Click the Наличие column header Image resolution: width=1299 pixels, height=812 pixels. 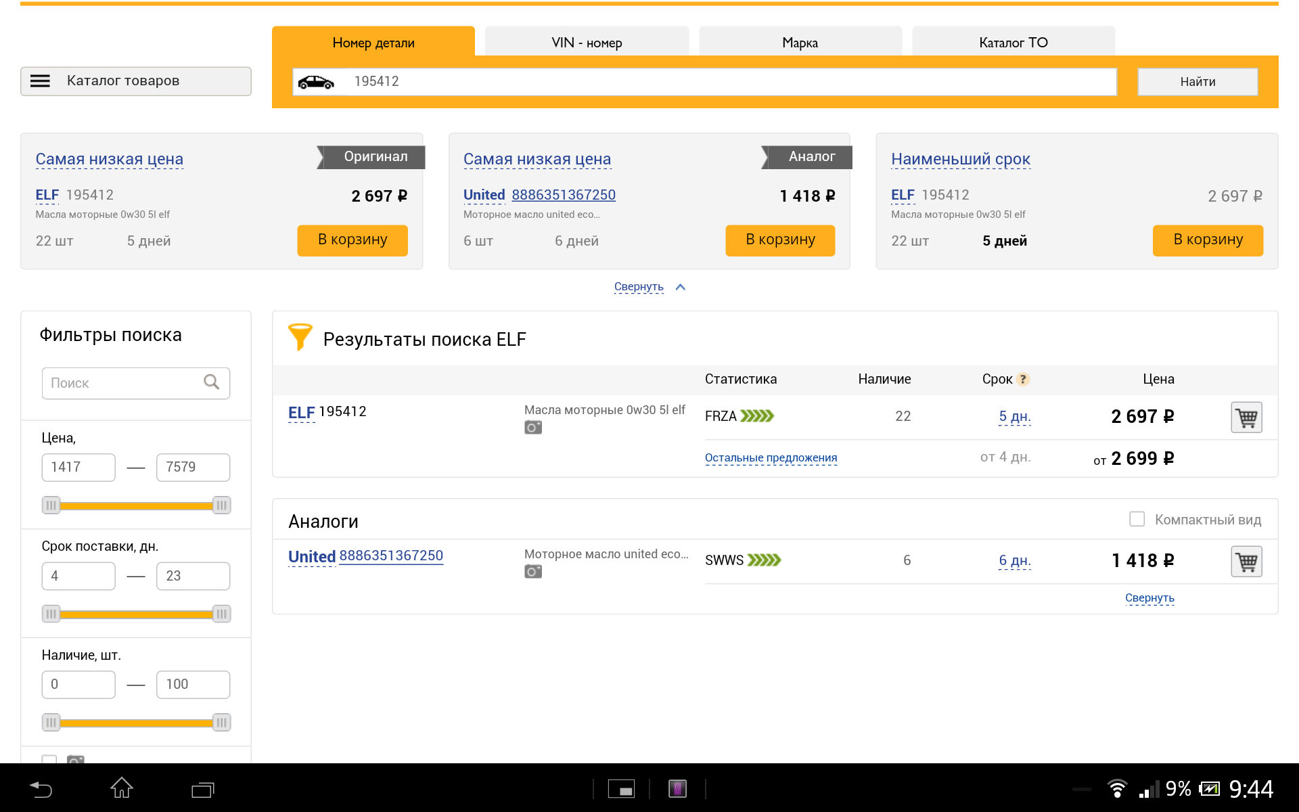pyautogui.click(x=884, y=379)
